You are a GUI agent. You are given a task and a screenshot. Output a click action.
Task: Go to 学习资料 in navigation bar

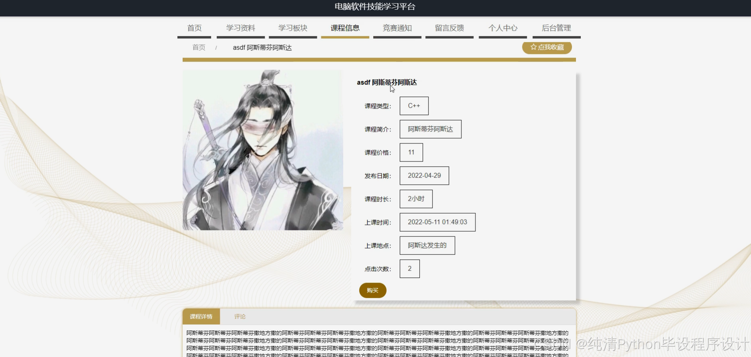[241, 28]
